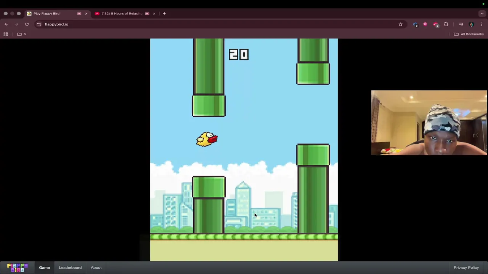The width and height of the screenshot is (488, 274).
Task: Select the Game tab in footer
Action: point(44,268)
